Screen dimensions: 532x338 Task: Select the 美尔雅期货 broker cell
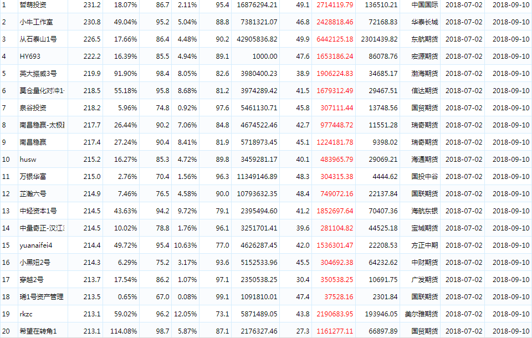point(421,314)
